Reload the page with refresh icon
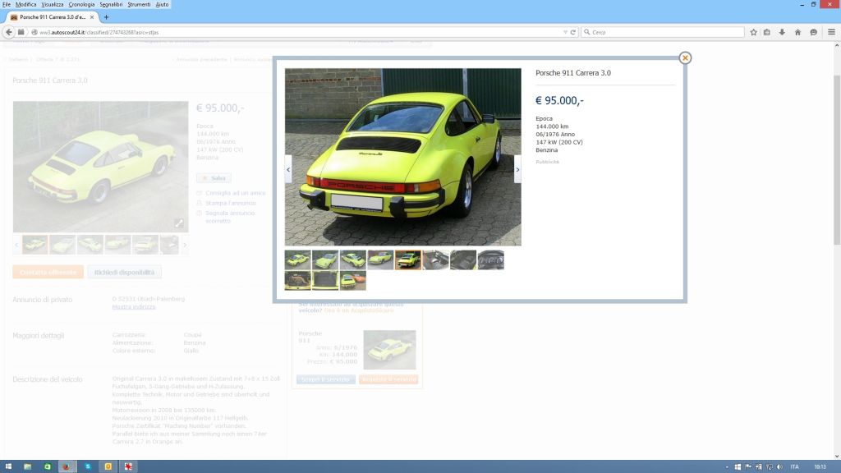Image resolution: width=841 pixels, height=473 pixels. [572, 32]
